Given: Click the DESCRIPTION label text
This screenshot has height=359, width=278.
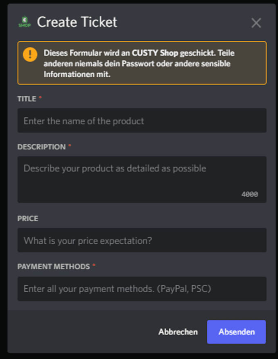Looking at the screenshot, I should pos(41,147).
